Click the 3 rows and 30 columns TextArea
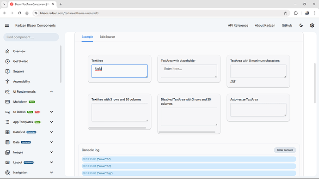The image size is (319, 179). click(120, 112)
